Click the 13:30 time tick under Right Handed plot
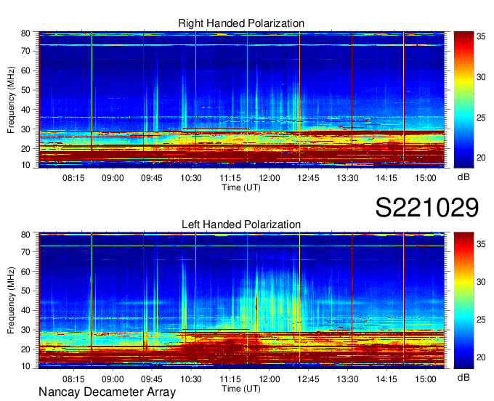This screenshot has width=494, height=401. point(347,178)
